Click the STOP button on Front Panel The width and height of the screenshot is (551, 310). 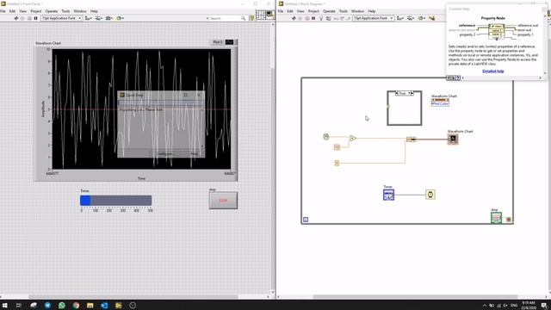pos(223,201)
